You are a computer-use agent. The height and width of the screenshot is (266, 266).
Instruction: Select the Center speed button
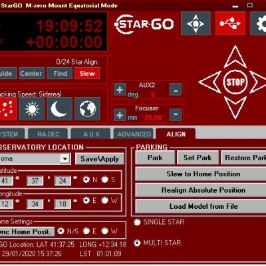[x=32, y=73]
